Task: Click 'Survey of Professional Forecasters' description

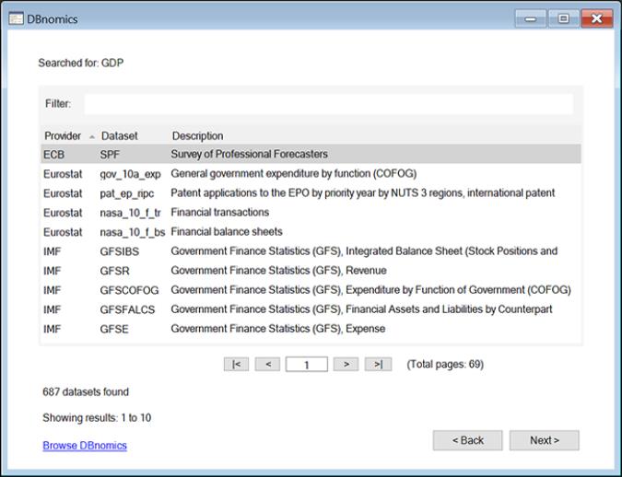Action: coord(249,154)
